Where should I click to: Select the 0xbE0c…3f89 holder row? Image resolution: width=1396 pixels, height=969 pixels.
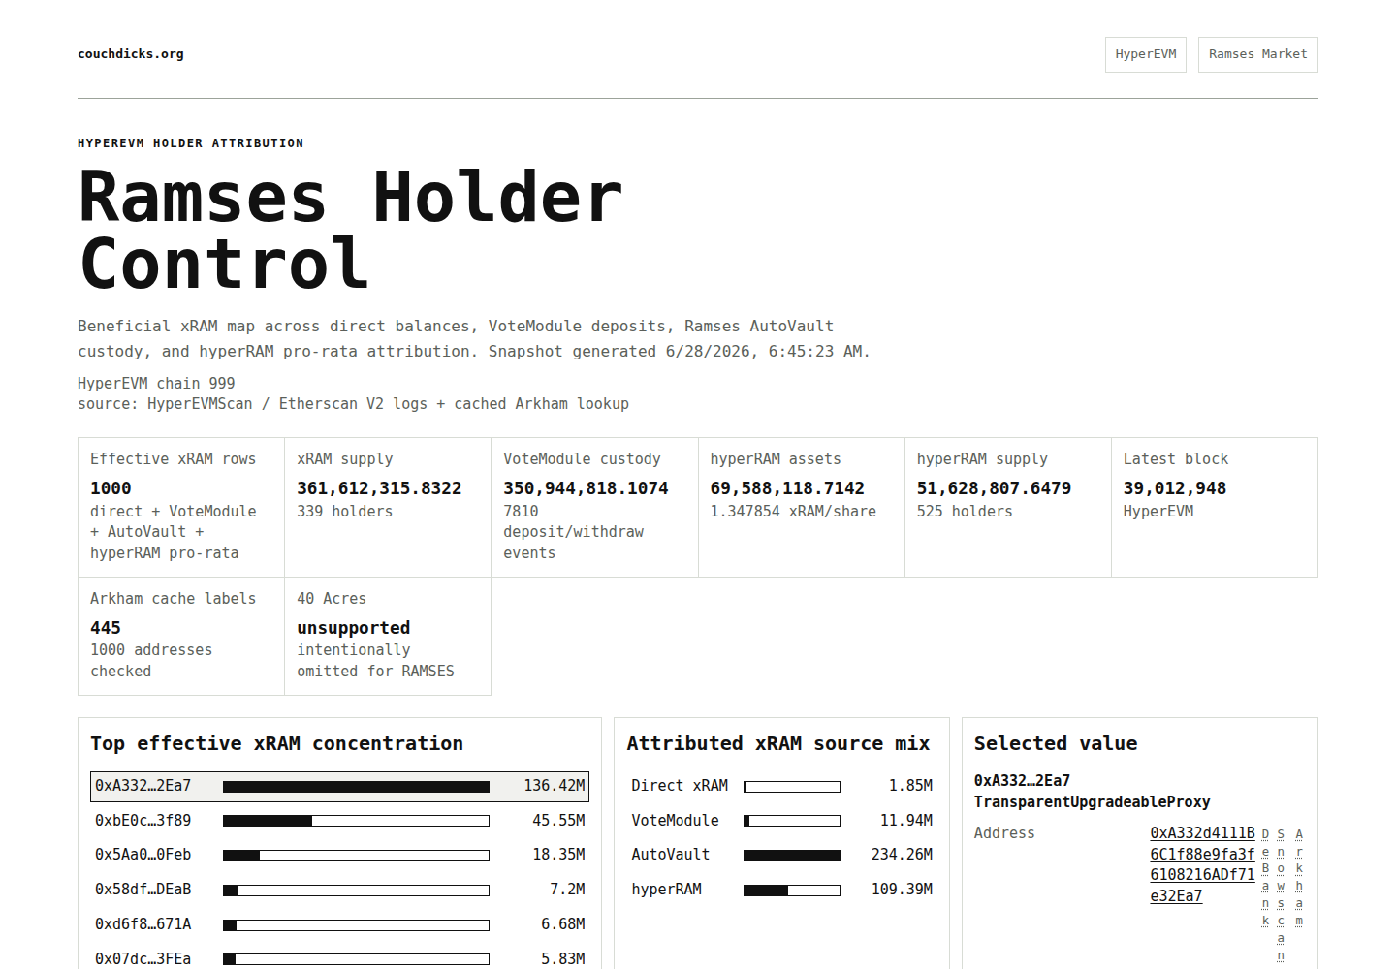click(x=339, y=821)
